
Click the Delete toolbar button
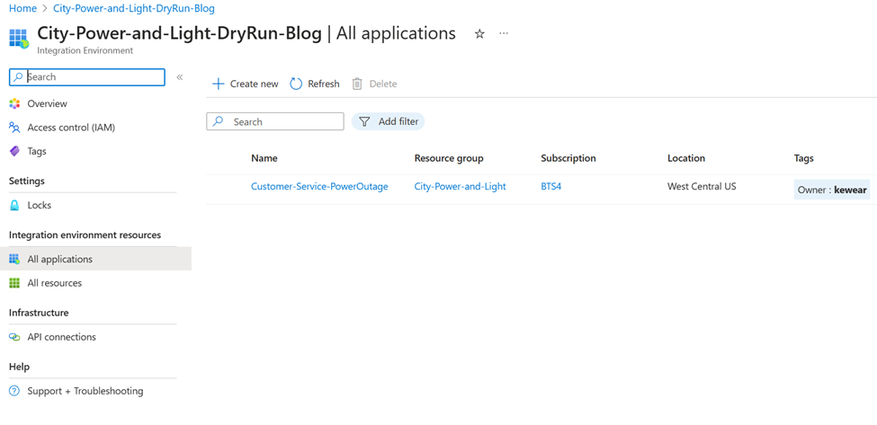pos(374,84)
